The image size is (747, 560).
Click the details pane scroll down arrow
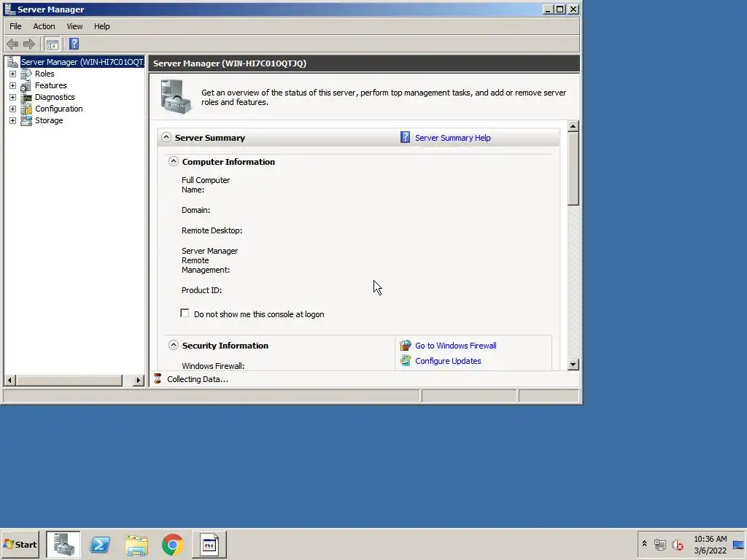point(573,365)
